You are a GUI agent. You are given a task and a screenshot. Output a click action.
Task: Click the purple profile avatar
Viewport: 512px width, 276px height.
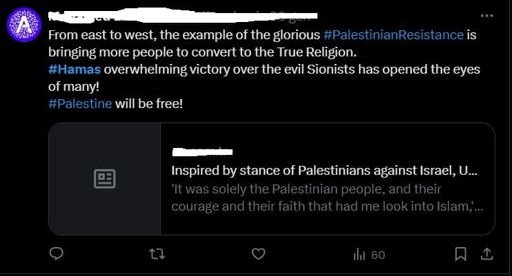click(23, 25)
